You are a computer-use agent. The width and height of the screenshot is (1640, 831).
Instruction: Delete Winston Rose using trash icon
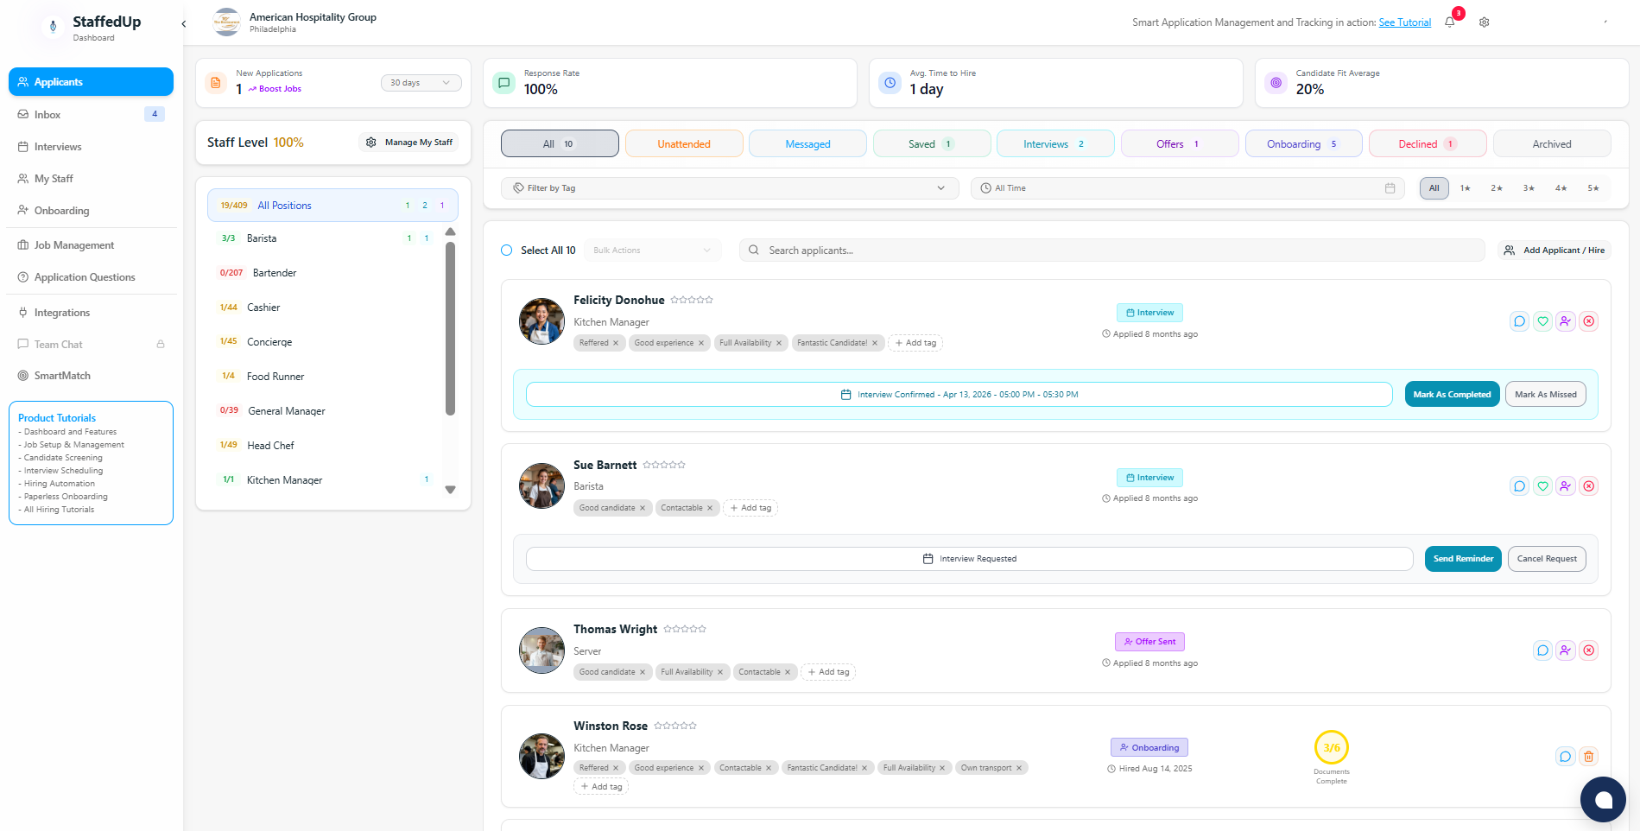(1588, 757)
